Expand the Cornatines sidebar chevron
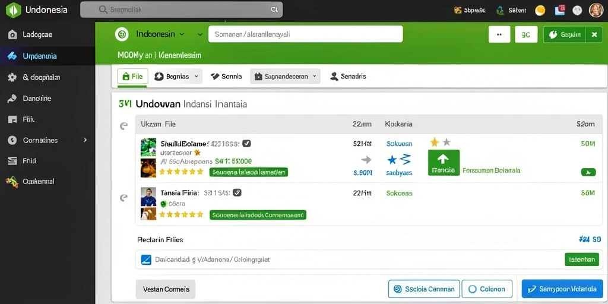Viewport: 608px width, 304px height. [85, 140]
